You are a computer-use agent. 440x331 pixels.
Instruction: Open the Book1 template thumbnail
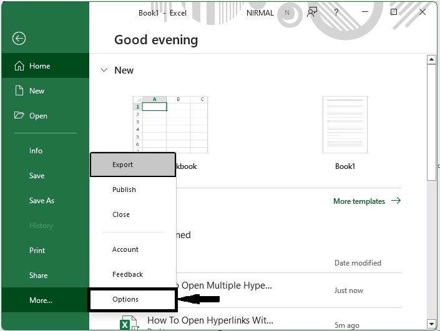pos(345,125)
